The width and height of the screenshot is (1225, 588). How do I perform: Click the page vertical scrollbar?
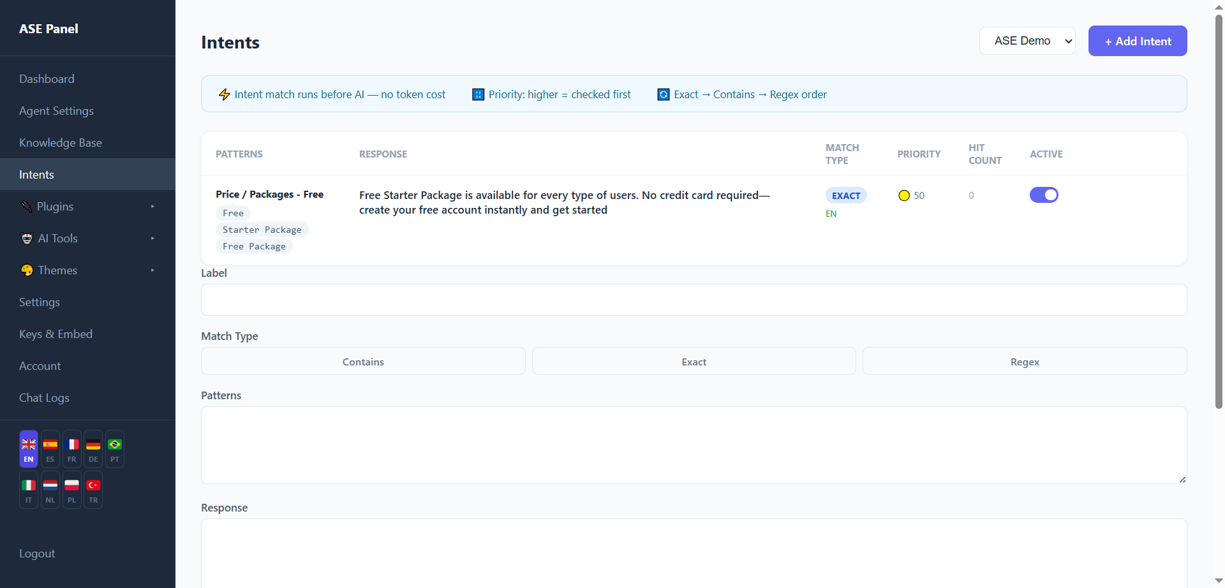tap(1219, 210)
